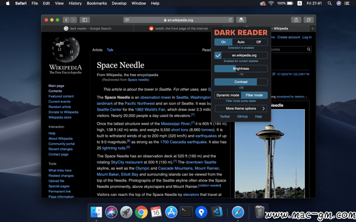Open Terminal from the Dock
Viewport: 356px width, 222px height.
coord(186,212)
